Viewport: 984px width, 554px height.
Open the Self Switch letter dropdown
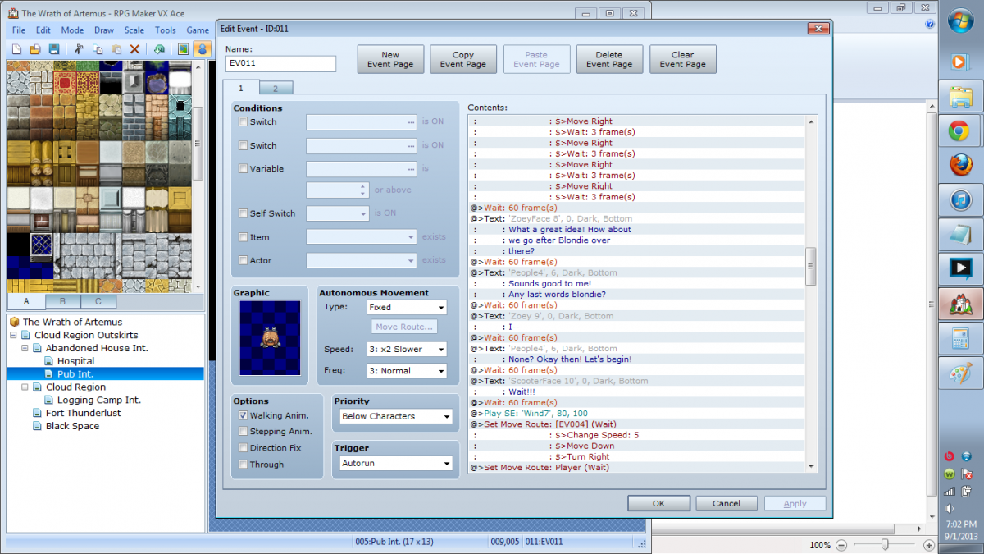[x=338, y=213]
